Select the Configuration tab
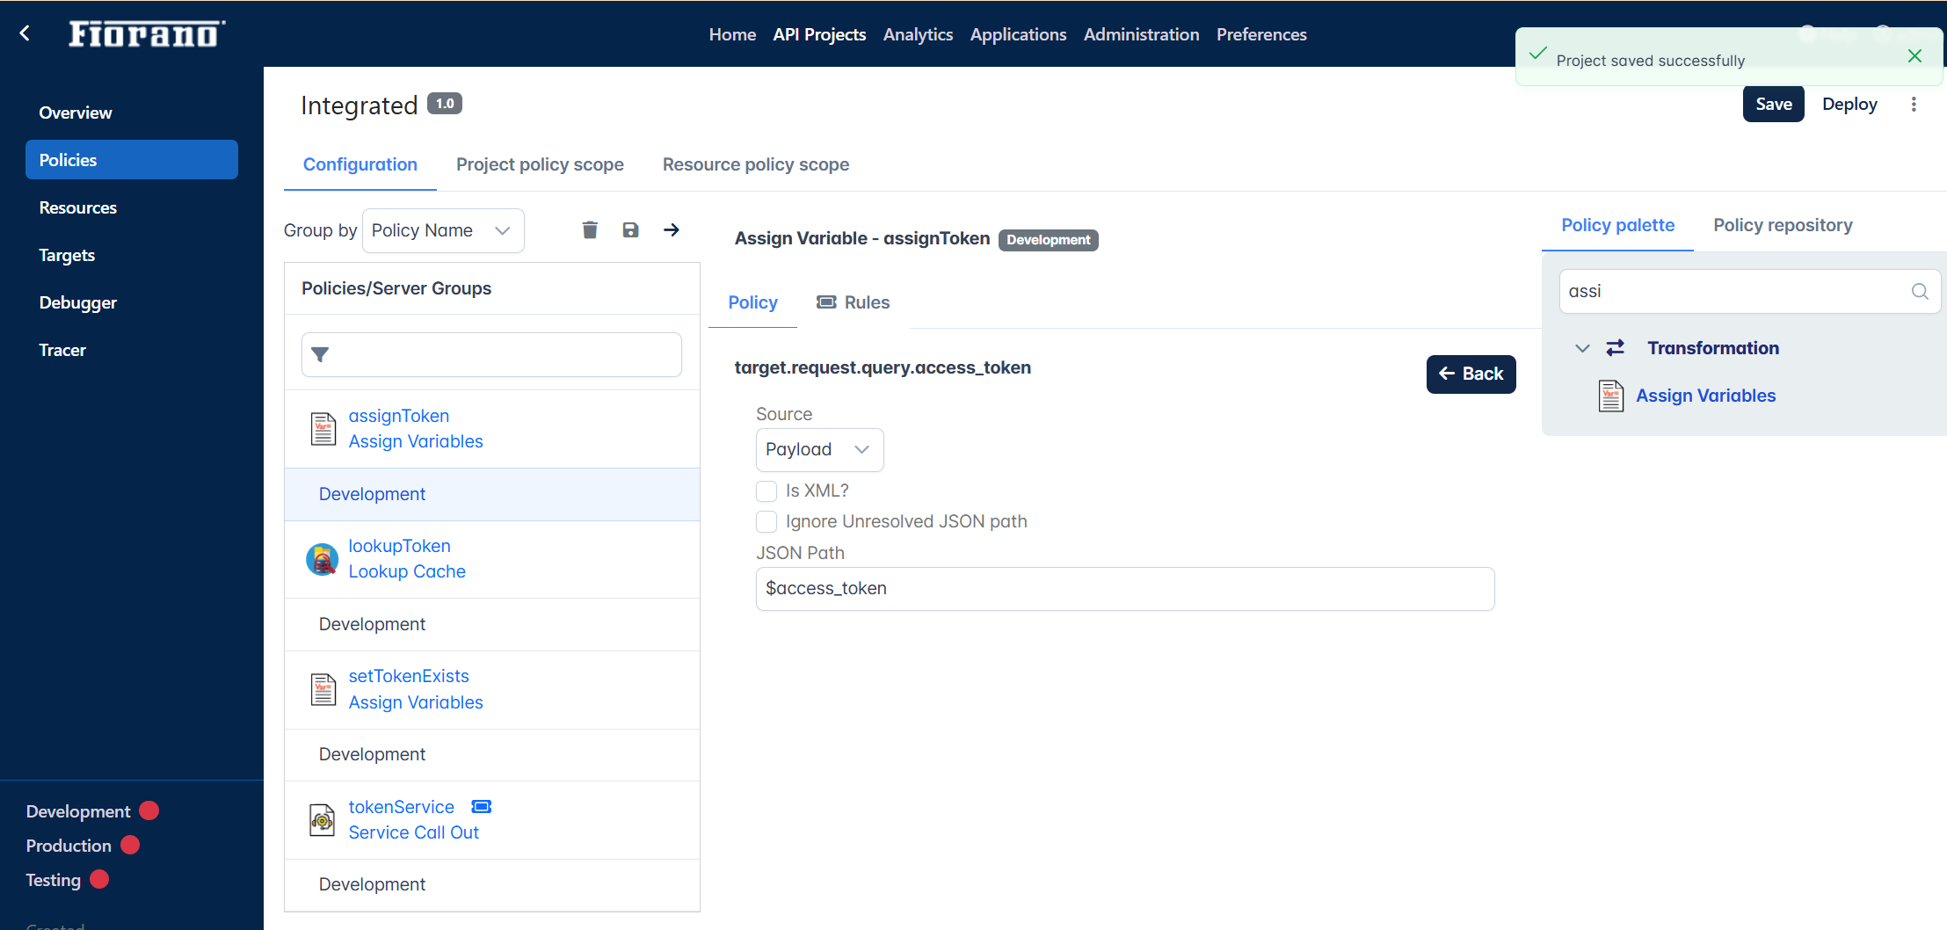The image size is (1947, 930). [x=360, y=164]
